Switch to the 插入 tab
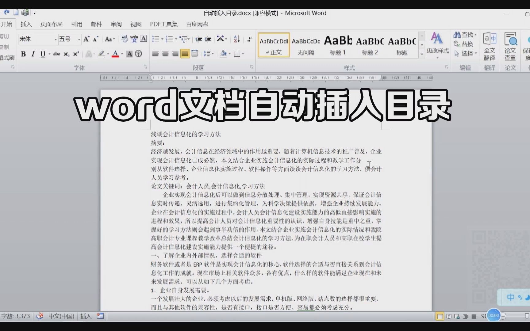 click(26, 24)
